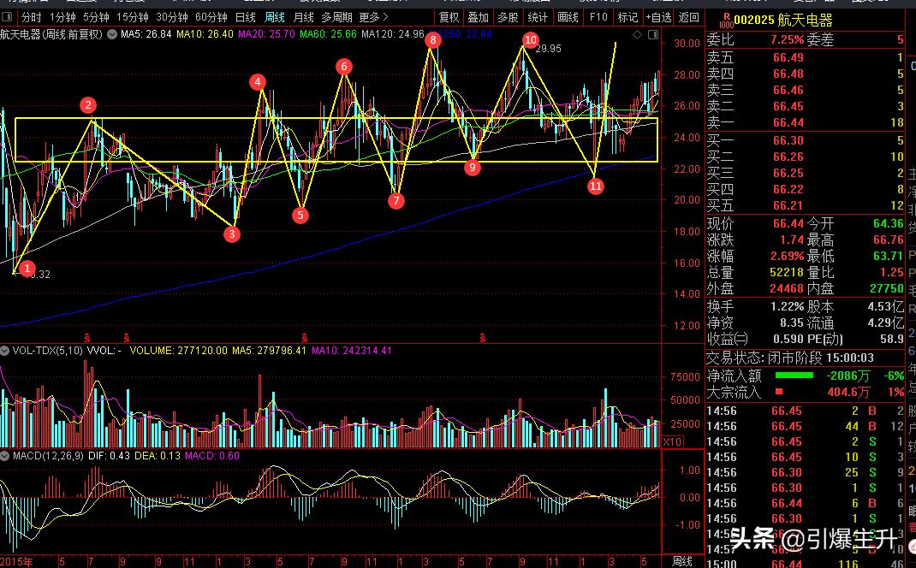The height and width of the screenshot is (568, 916).
Task: Open the 画线 drawing tools
Action: point(568,17)
